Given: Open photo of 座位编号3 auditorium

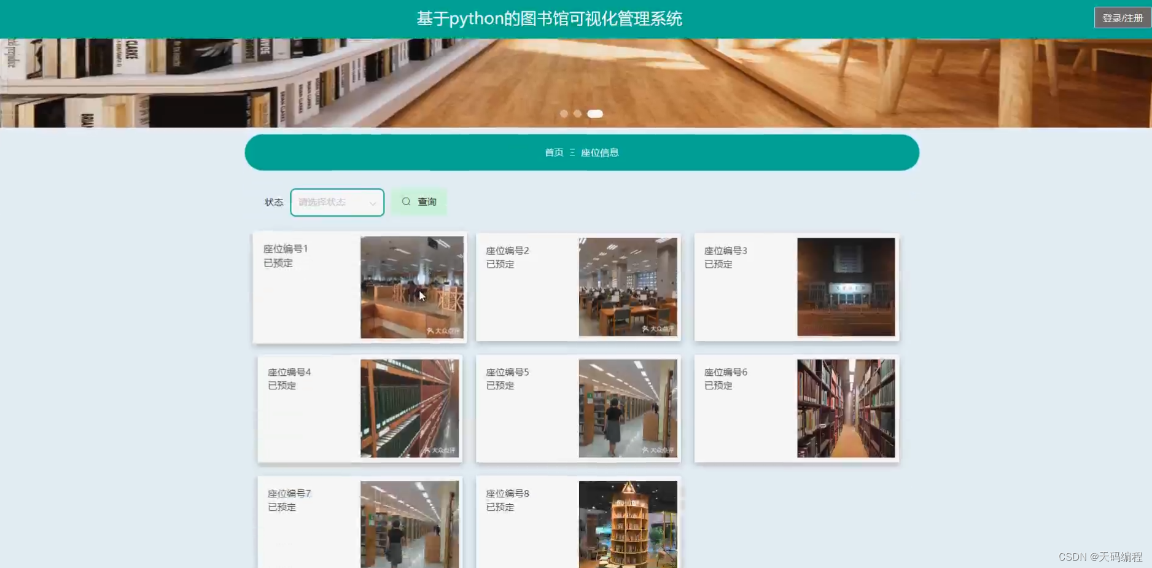Looking at the screenshot, I should [846, 287].
